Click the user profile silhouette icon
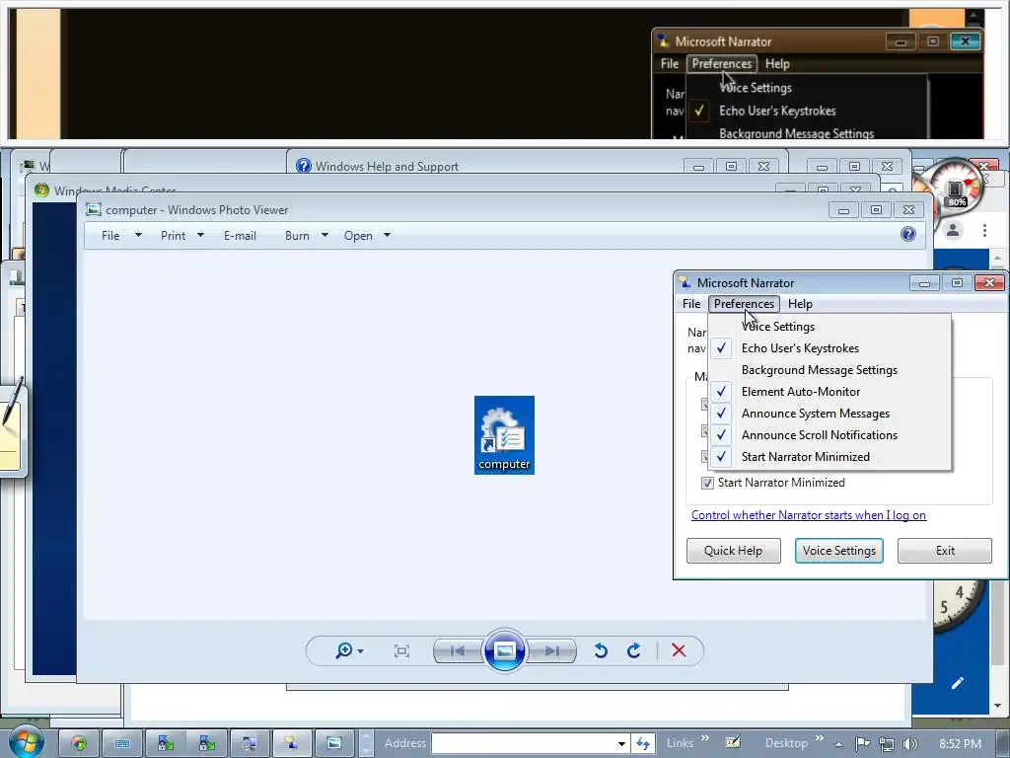This screenshot has height=758, width=1010. coord(954,229)
